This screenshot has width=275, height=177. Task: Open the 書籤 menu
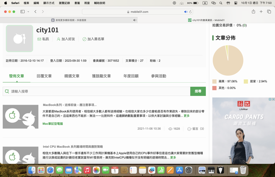click(77, 3)
